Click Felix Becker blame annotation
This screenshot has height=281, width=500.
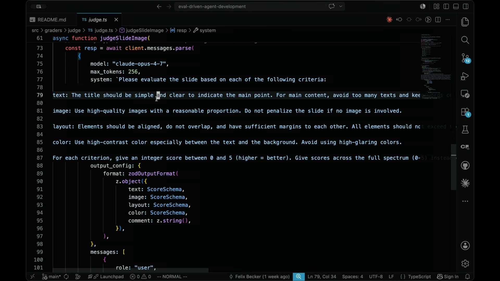click(259, 277)
